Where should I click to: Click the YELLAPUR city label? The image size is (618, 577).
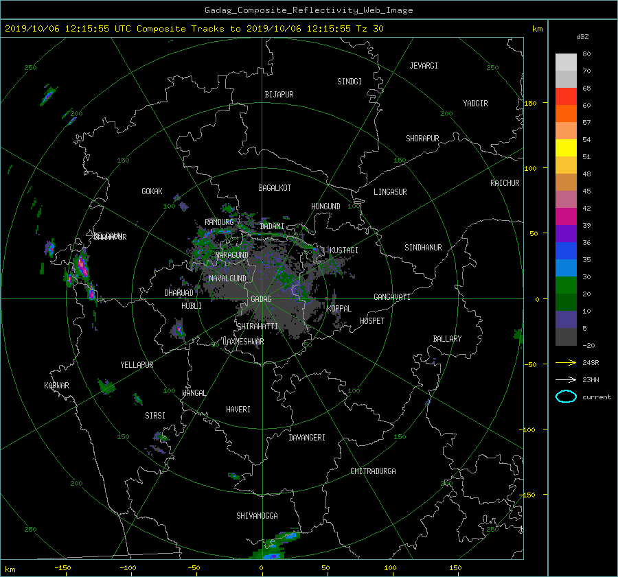(137, 365)
